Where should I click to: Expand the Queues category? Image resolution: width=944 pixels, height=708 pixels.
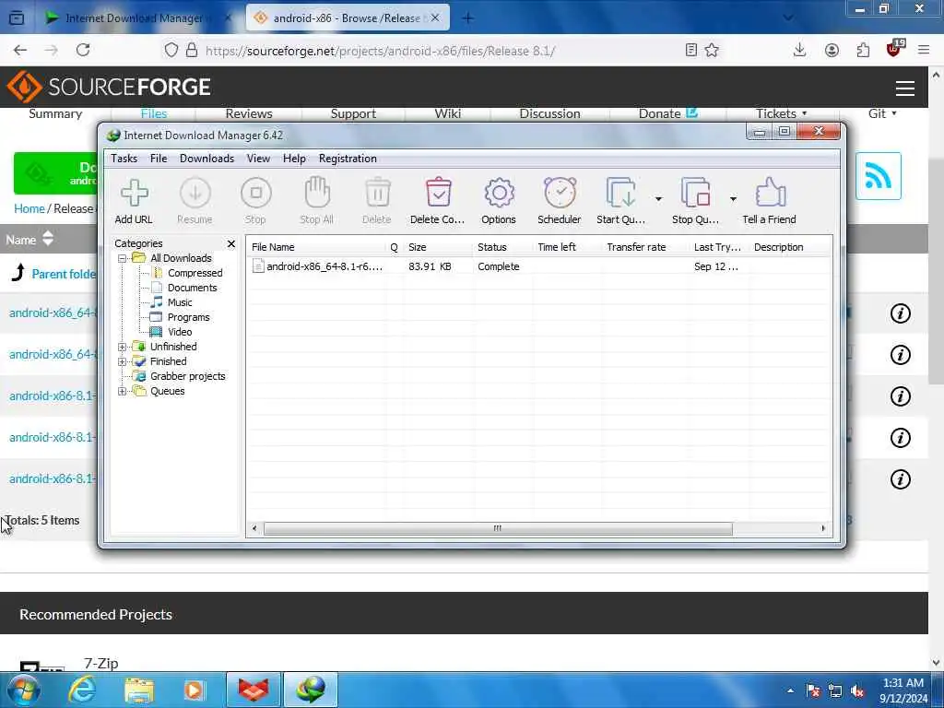tap(123, 391)
